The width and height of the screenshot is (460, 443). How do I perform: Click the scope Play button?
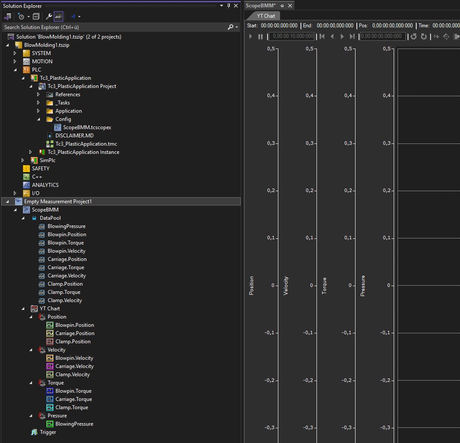coord(250,36)
